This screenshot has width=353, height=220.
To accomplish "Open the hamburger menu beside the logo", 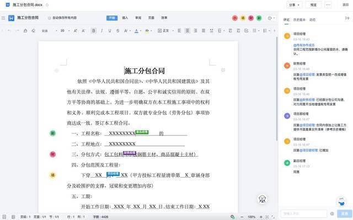I will click(x=3, y=18).
